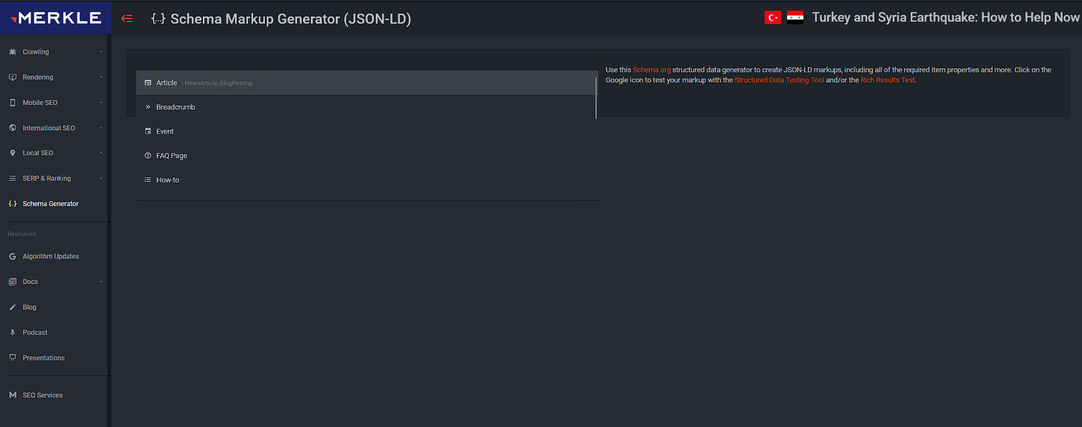Click the Local SEO map pin icon
Screen dimensions: 1082x427
(x=12, y=153)
